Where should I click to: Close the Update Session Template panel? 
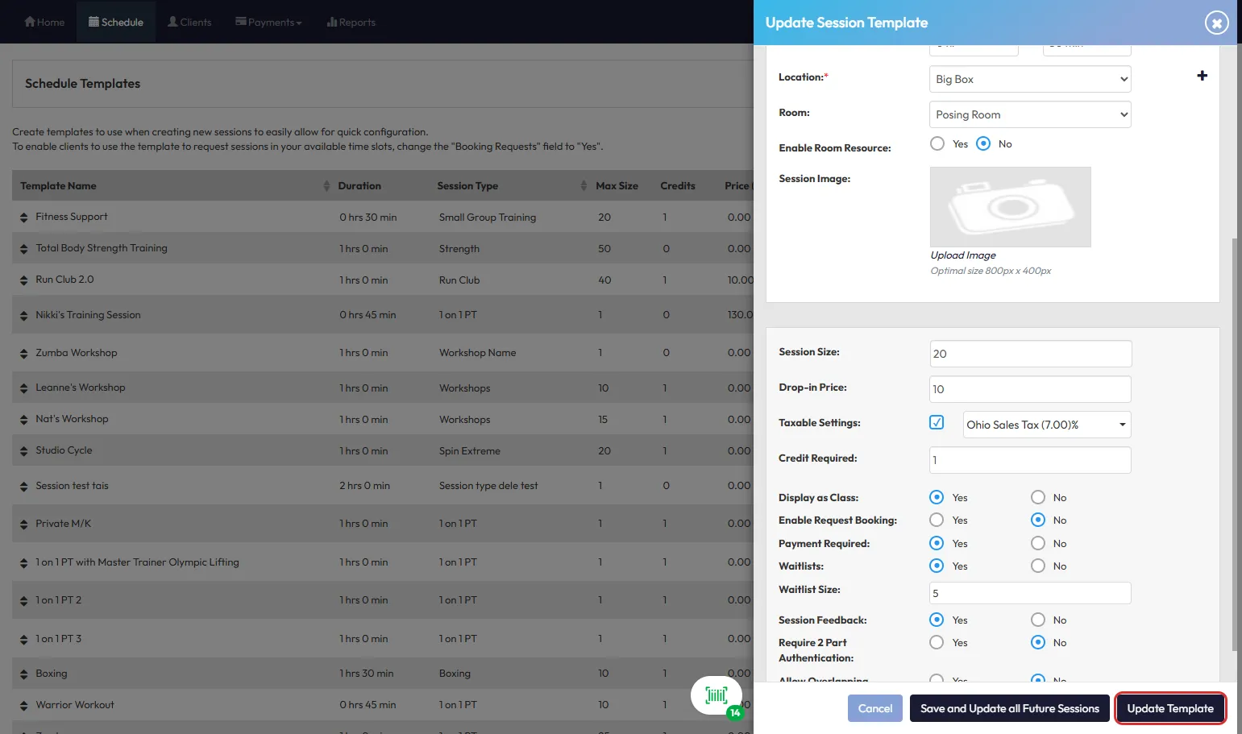point(1216,23)
